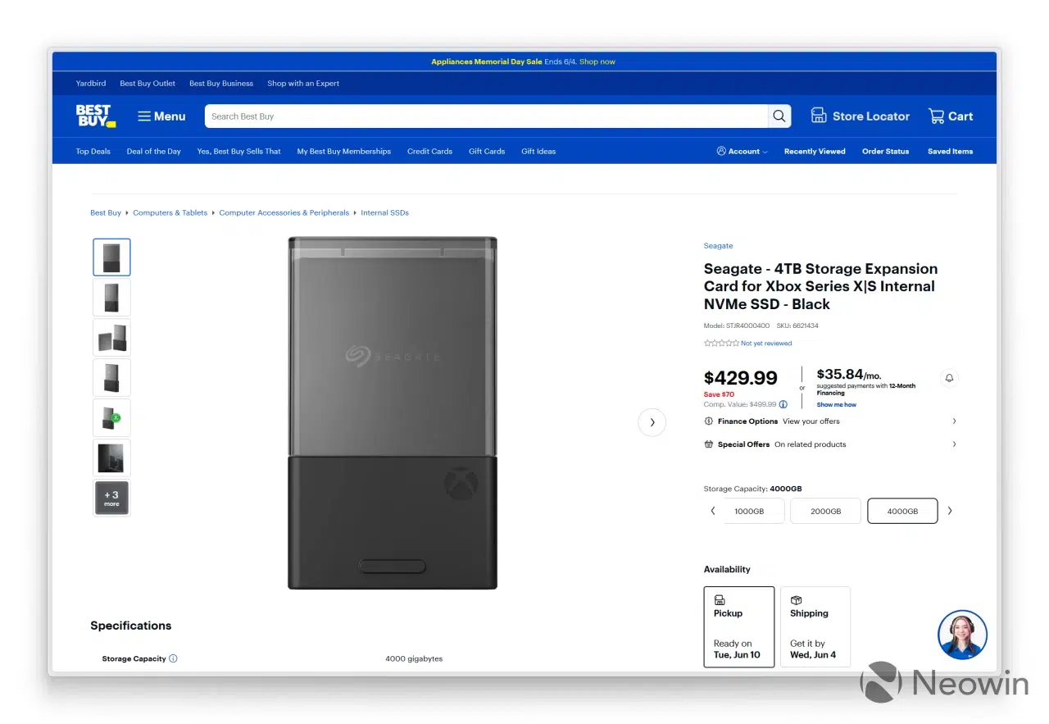Select the 1000GB storage capacity option

pos(749,511)
